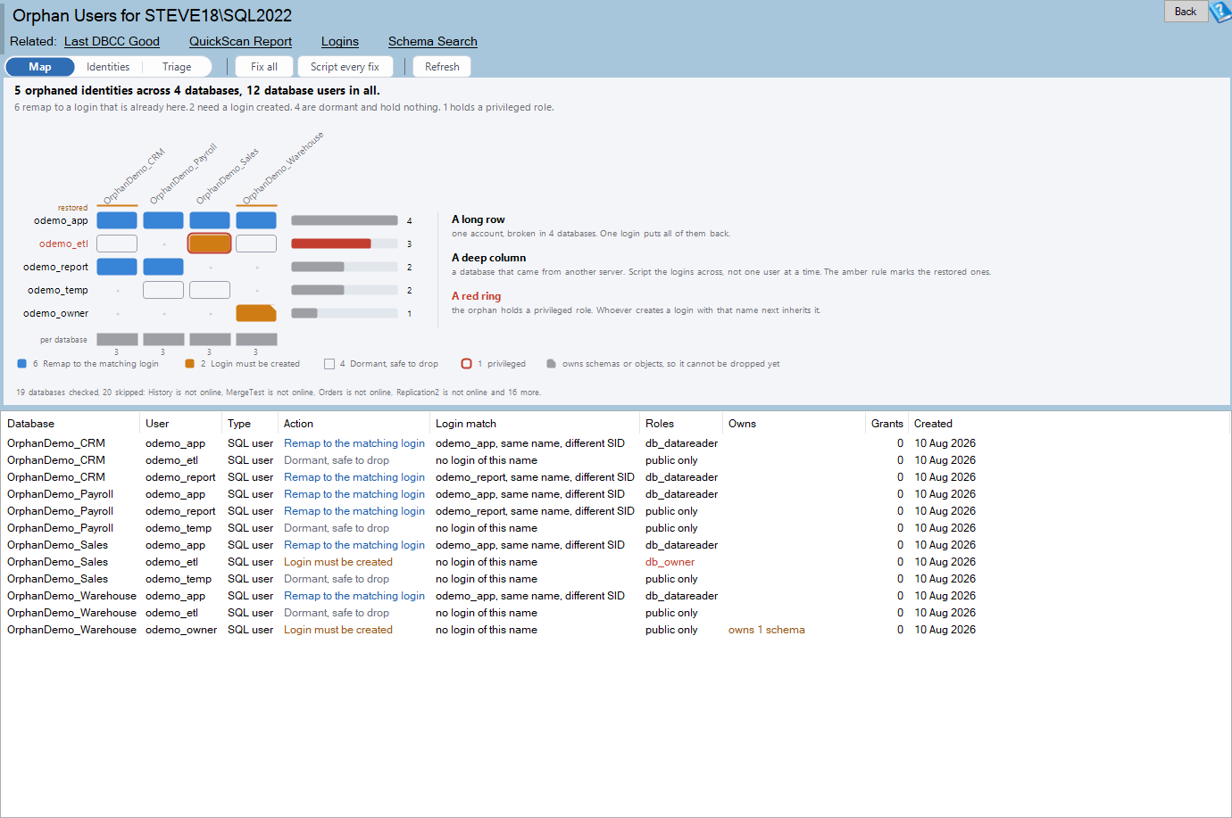Click Remap action for OrphanDemo_Payroll odemo_app
1232x818 pixels.
(x=354, y=494)
